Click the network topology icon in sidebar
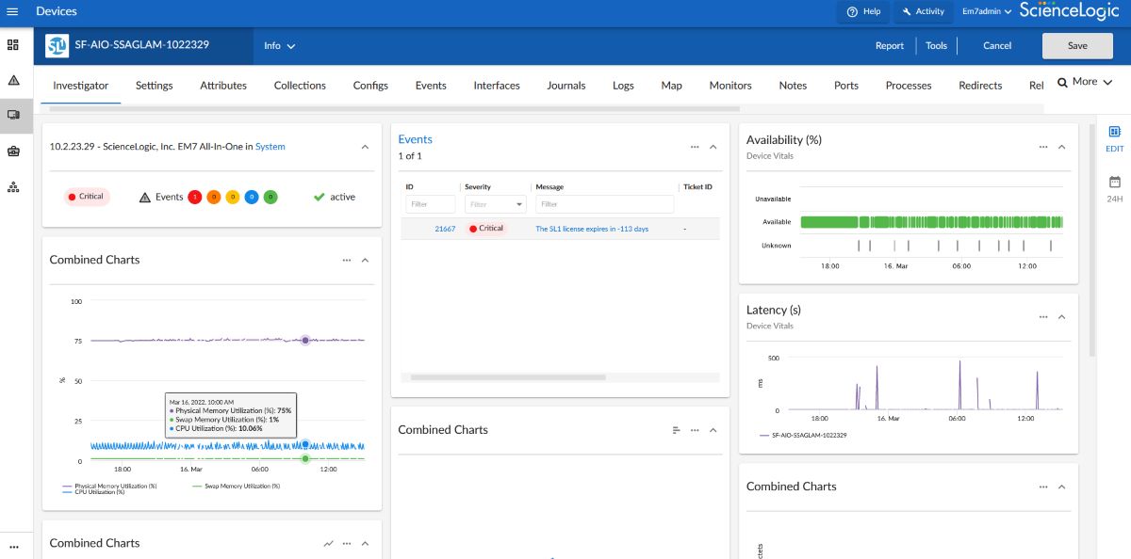The width and height of the screenshot is (1131, 559). (x=13, y=186)
